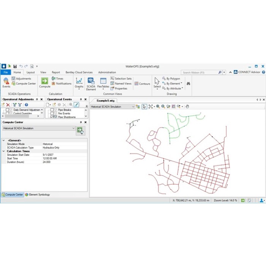
Task: Open the search ribbon options dropdown arrow
Action: click(224, 73)
